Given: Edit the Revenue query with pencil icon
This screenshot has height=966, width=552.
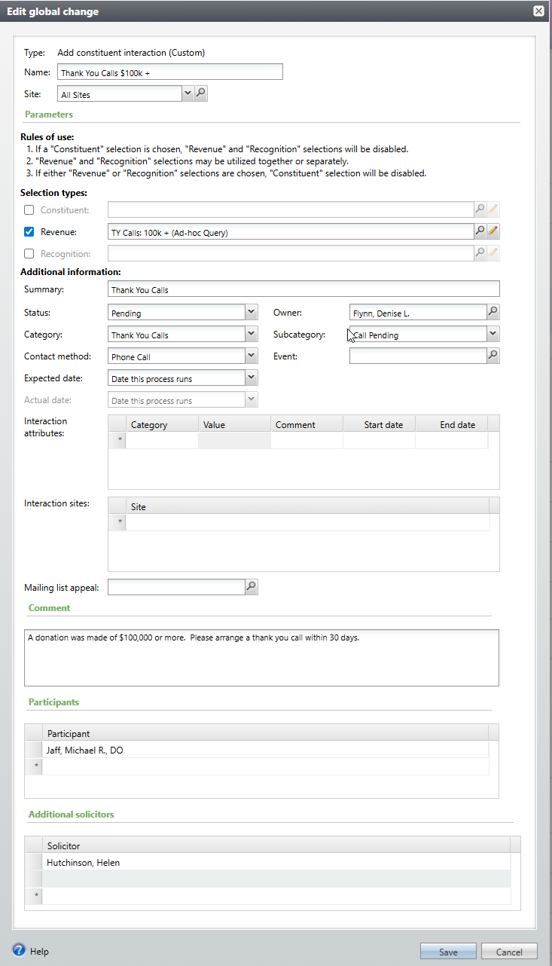Looking at the screenshot, I should click(493, 231).
